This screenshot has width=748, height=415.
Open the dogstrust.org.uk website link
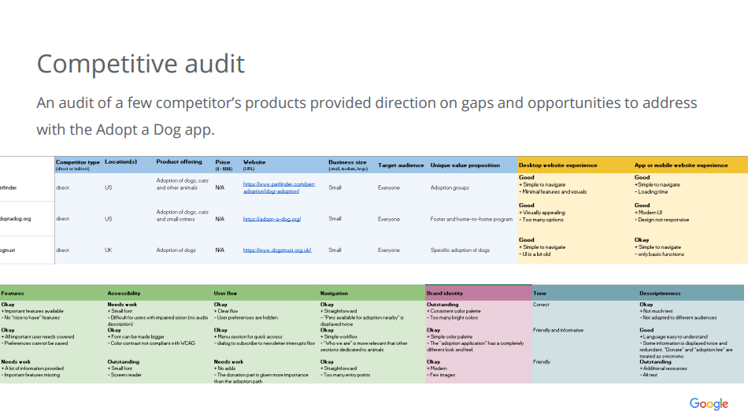(x=277, y=250)
